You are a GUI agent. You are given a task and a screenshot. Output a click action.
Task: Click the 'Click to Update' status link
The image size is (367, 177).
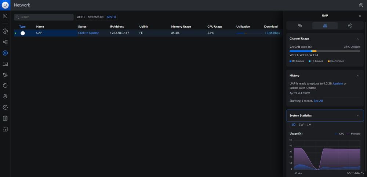pyautogui.click(x=88, y=33)
